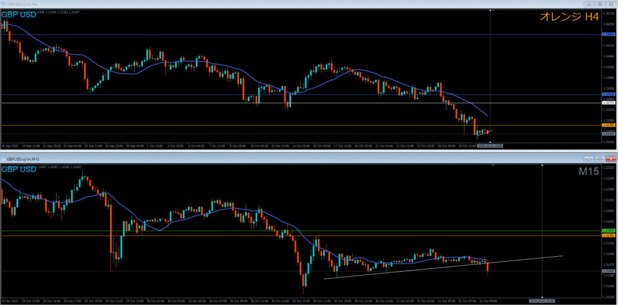Maximize the GBPUSD M15 chart window
Screen dimensions: 618x305
coord(600,159)
